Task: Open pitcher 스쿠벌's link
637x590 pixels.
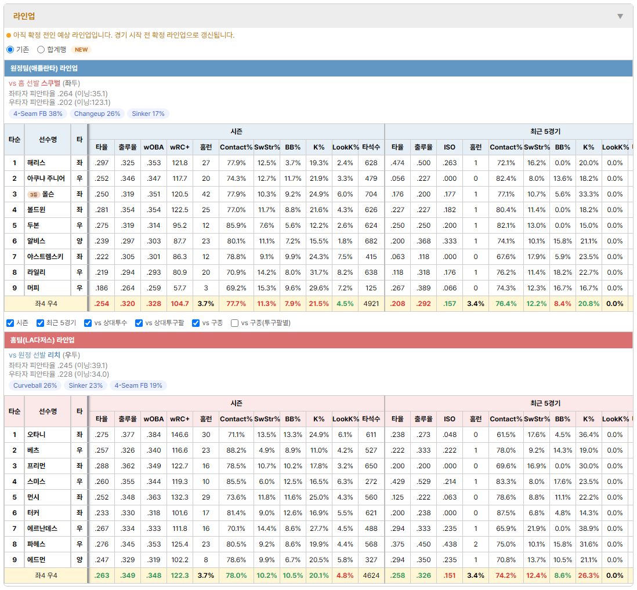Action: 51,83
